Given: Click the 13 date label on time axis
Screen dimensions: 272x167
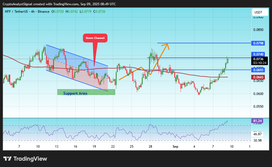Looking at the screenshot, I should click(x=57, y=147).
